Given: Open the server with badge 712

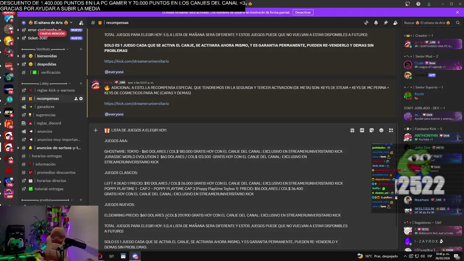Looking at the screenshot, I should pyautogui.click(x=9, y=182).
